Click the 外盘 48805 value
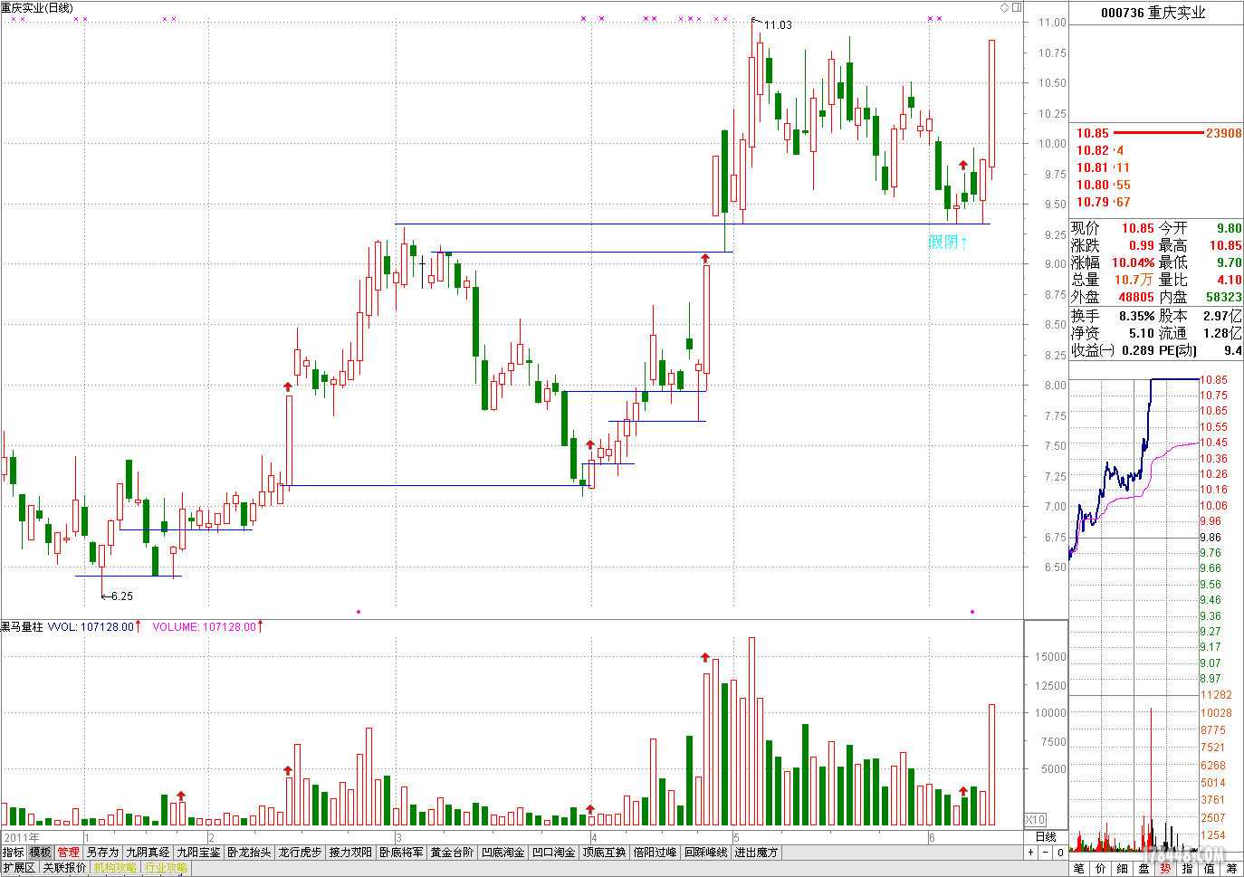Viewport: 1244px width, 877px height. tap(1113, 297)
